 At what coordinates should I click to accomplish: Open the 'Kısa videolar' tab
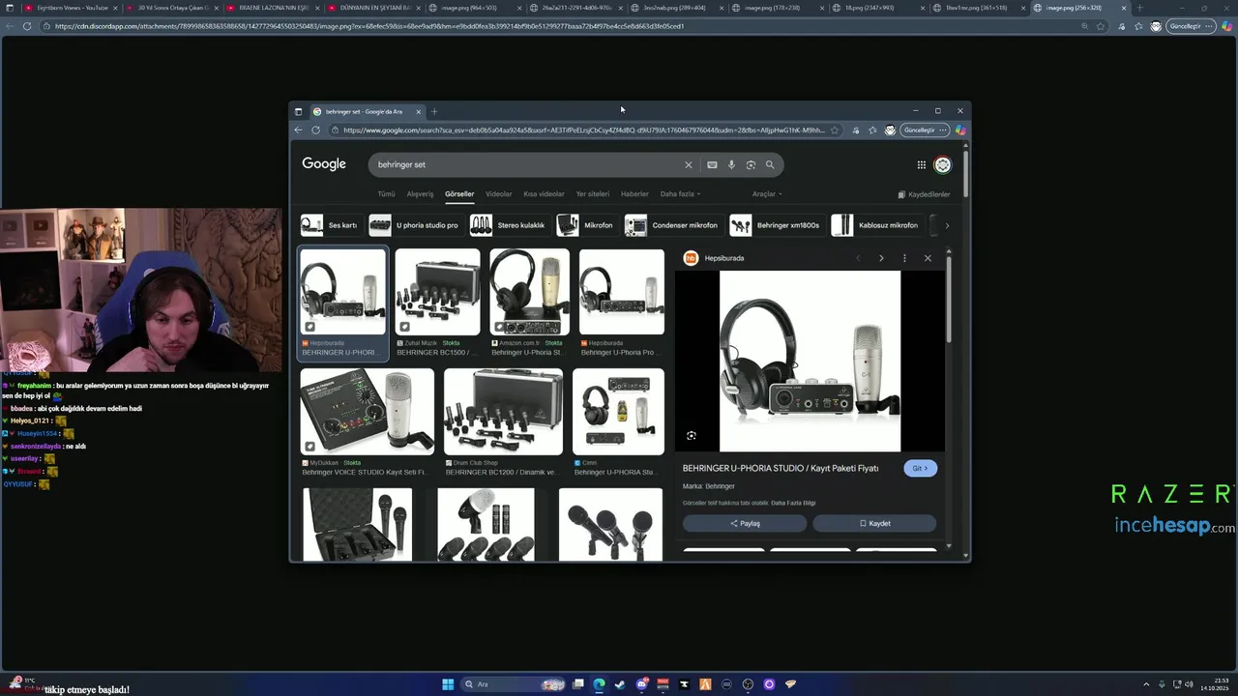[544, 194]
